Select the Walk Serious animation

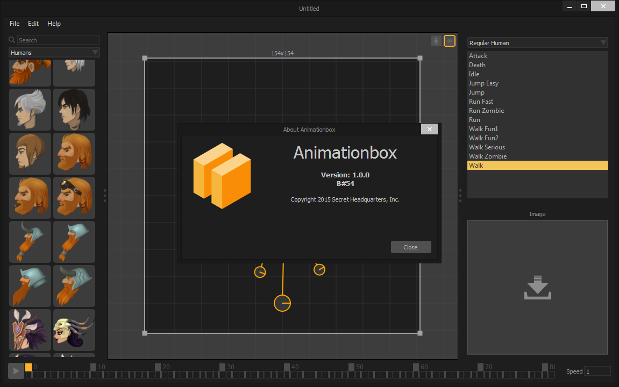pyautogui.click(x=537, y=147)
